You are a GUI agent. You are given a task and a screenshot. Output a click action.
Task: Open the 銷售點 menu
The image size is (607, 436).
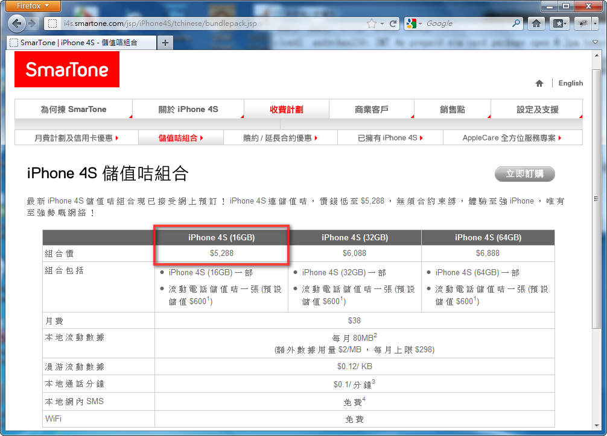pyautogui.click(x=453, y=110)
